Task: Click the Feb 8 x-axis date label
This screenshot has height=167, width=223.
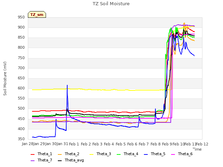Action: (x=155, y=144)
